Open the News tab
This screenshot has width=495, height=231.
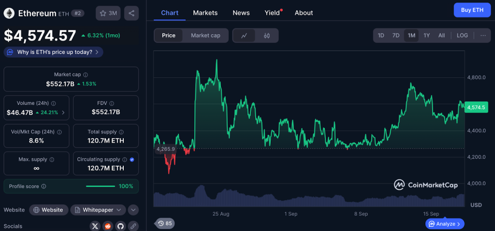tap(241, 13)
